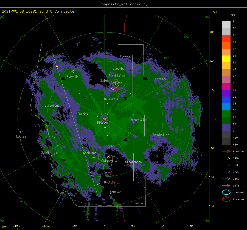Click the white plus marker east of ThreeHills
The height and width of the screenshot is (230, 247).
(155, 110)
